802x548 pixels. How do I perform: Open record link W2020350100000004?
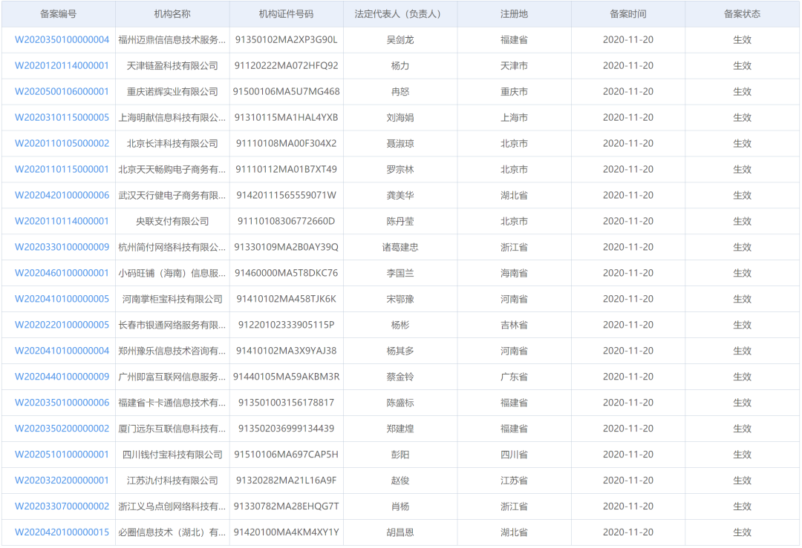tap(62, 40)
